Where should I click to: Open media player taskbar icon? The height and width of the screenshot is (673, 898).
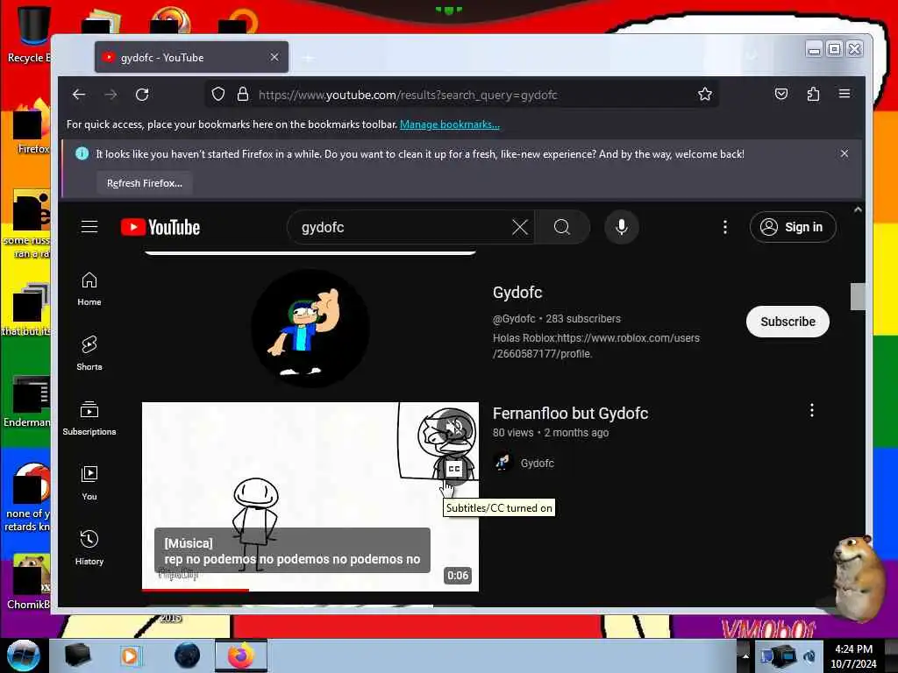tap(130, 655)
